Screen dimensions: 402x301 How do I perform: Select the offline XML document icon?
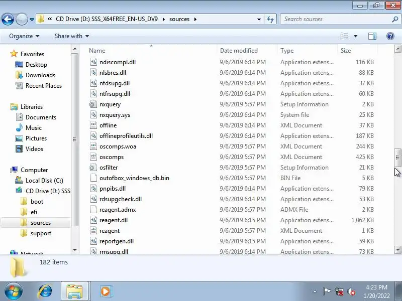click(93, 125)
